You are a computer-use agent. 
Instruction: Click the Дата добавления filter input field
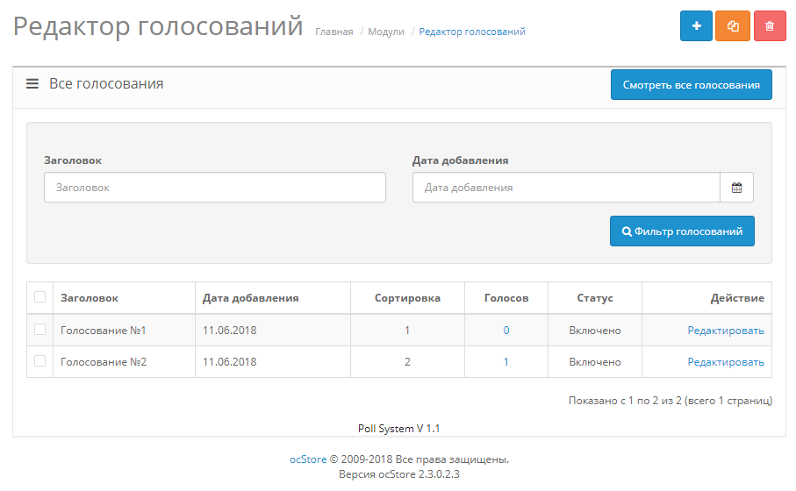click(x=566, y=188)
